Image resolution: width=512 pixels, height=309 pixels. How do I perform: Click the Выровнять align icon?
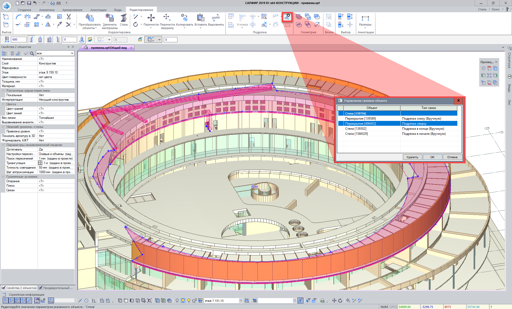coord(216,18)
